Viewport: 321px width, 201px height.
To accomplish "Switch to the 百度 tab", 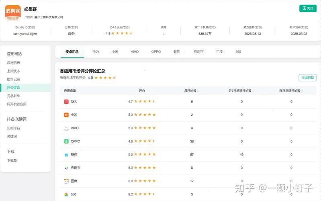I will pos(219,51).
